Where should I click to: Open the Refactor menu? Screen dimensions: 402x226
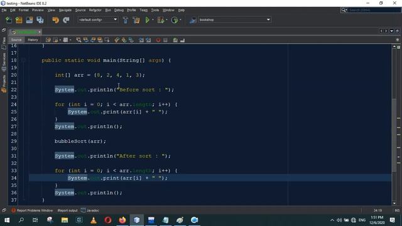[95, 10]
